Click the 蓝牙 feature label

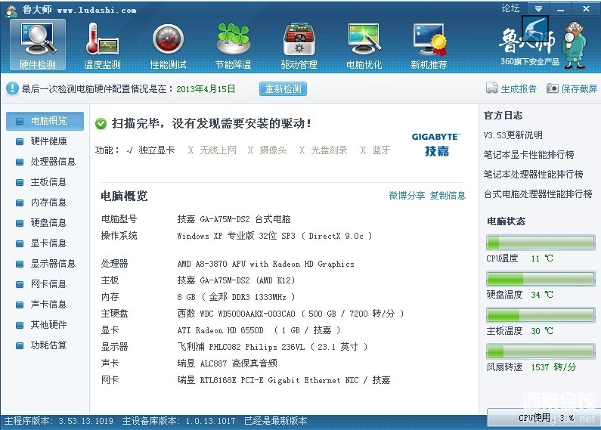pyautogui.click(x=381, y=150)
